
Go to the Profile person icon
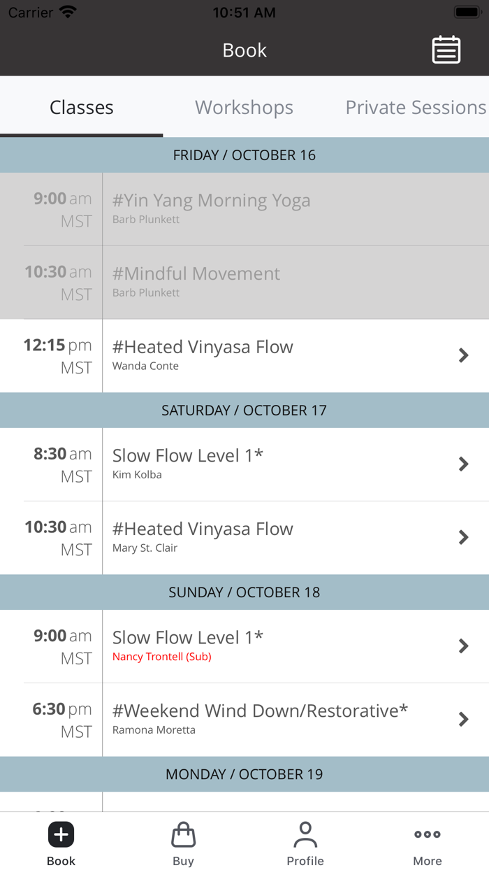click(305, 834)
